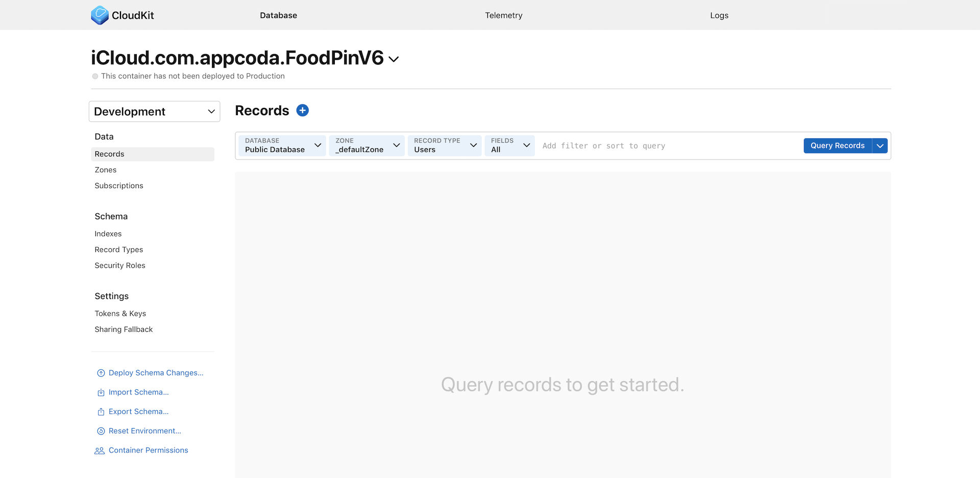
Task: Open the Development environment dropdown
Action: point(154,111)
